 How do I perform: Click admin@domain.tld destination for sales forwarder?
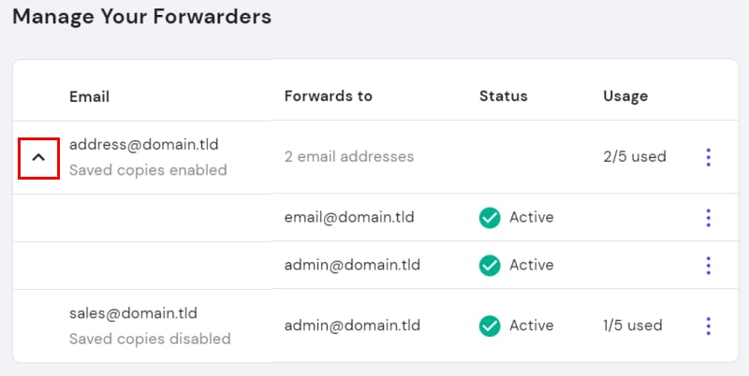352,325
